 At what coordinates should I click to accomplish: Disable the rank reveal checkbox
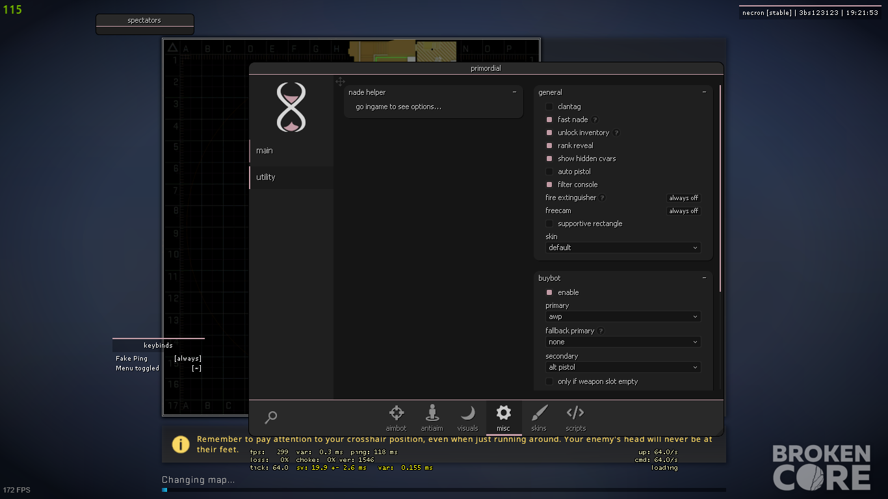[x=549, y=146]
